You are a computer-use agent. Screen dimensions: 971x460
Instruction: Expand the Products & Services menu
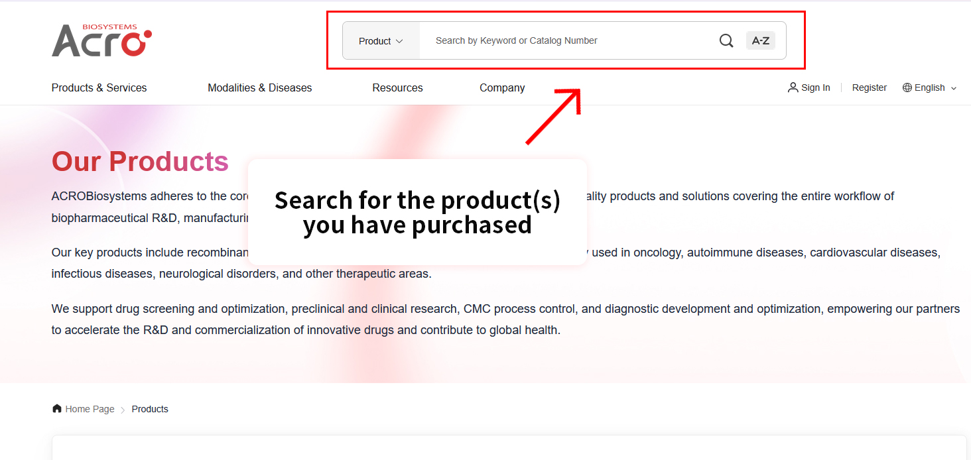pyautogui.click(x=99, y=87)
